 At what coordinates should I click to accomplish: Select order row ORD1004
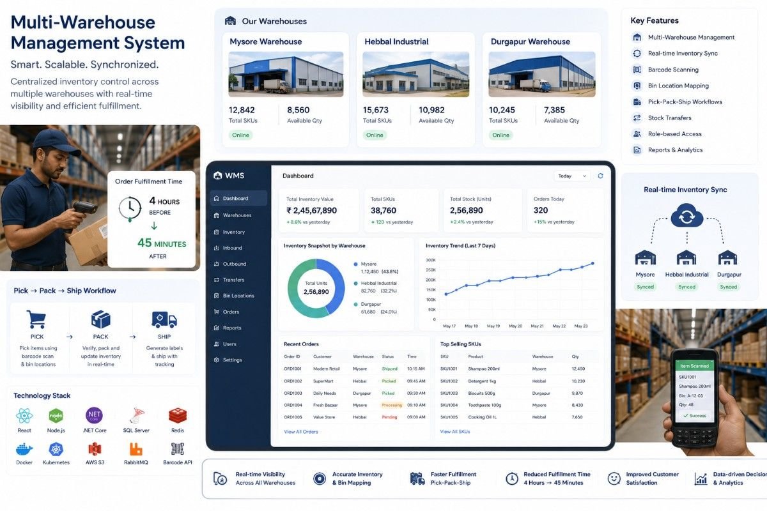click(x=355, y=405)
